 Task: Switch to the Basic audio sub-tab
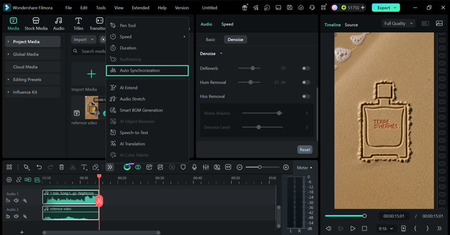pos(211,39)
